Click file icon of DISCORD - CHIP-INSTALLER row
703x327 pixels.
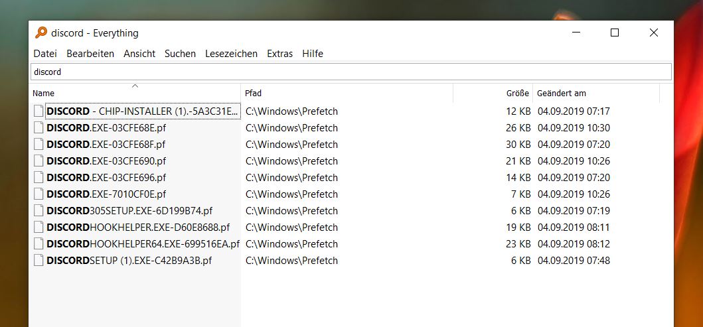(39, 111)
